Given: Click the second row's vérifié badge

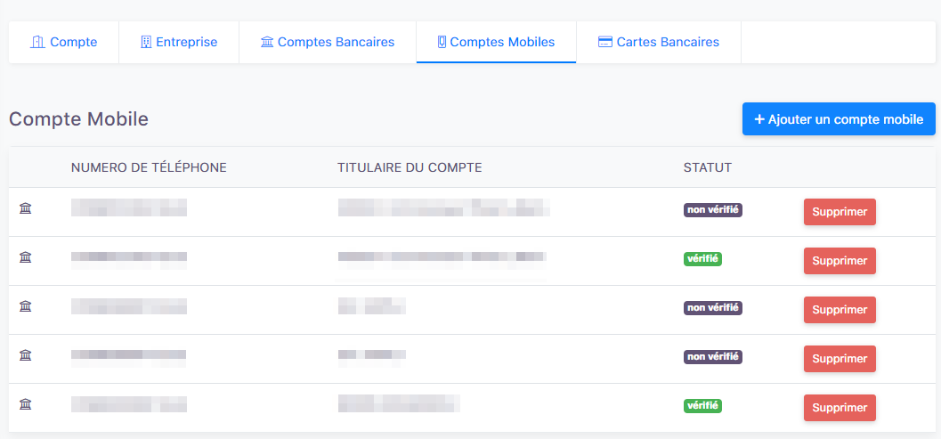Looking at the screenshot, I should point(702,259).
